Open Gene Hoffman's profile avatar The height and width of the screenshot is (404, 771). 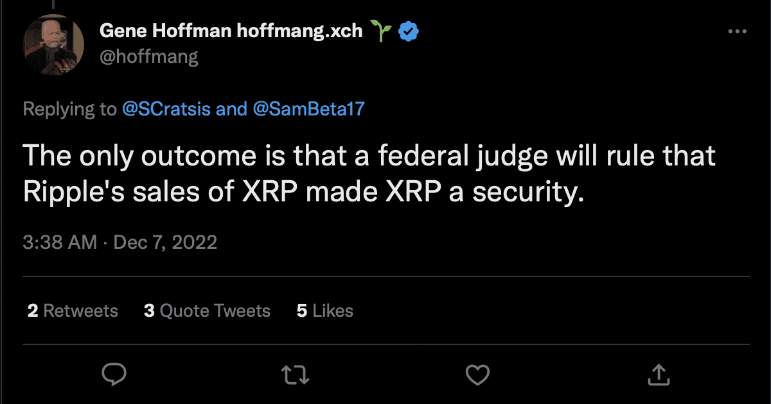(x=54, y=45)
